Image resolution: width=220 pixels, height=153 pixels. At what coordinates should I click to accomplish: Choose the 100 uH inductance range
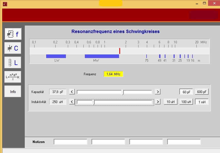tap(186, 102)
